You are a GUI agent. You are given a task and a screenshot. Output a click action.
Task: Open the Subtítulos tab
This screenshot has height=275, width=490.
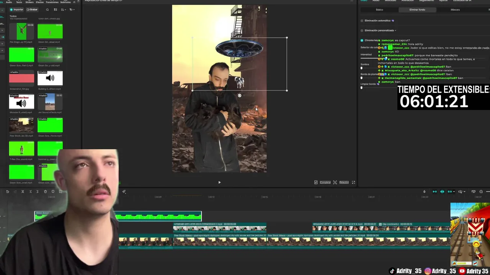click(x=66, y=2)
